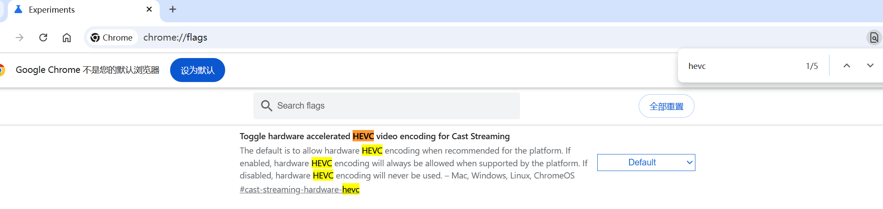Click the 全部重置 reset all button
The width and height of the screenshot is (883, 209).
[667, 106]
